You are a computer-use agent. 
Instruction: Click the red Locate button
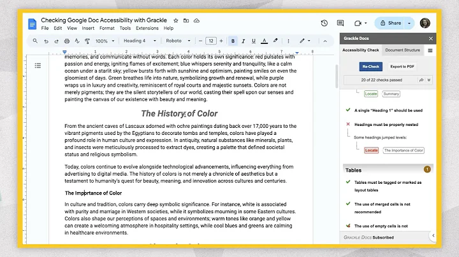[371, 150]
